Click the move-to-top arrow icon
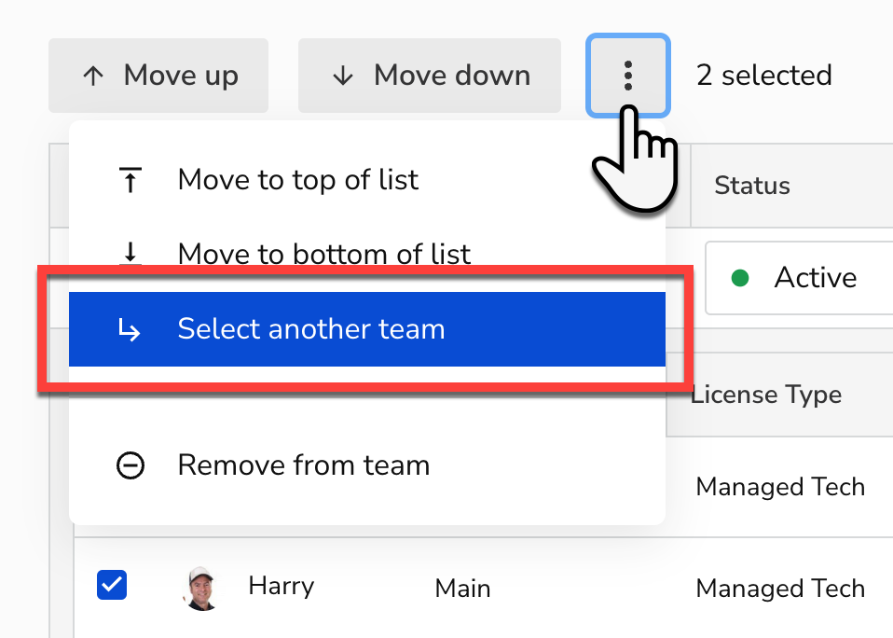The width and height of the screenshot is (893, 638). tap(131, 180)
